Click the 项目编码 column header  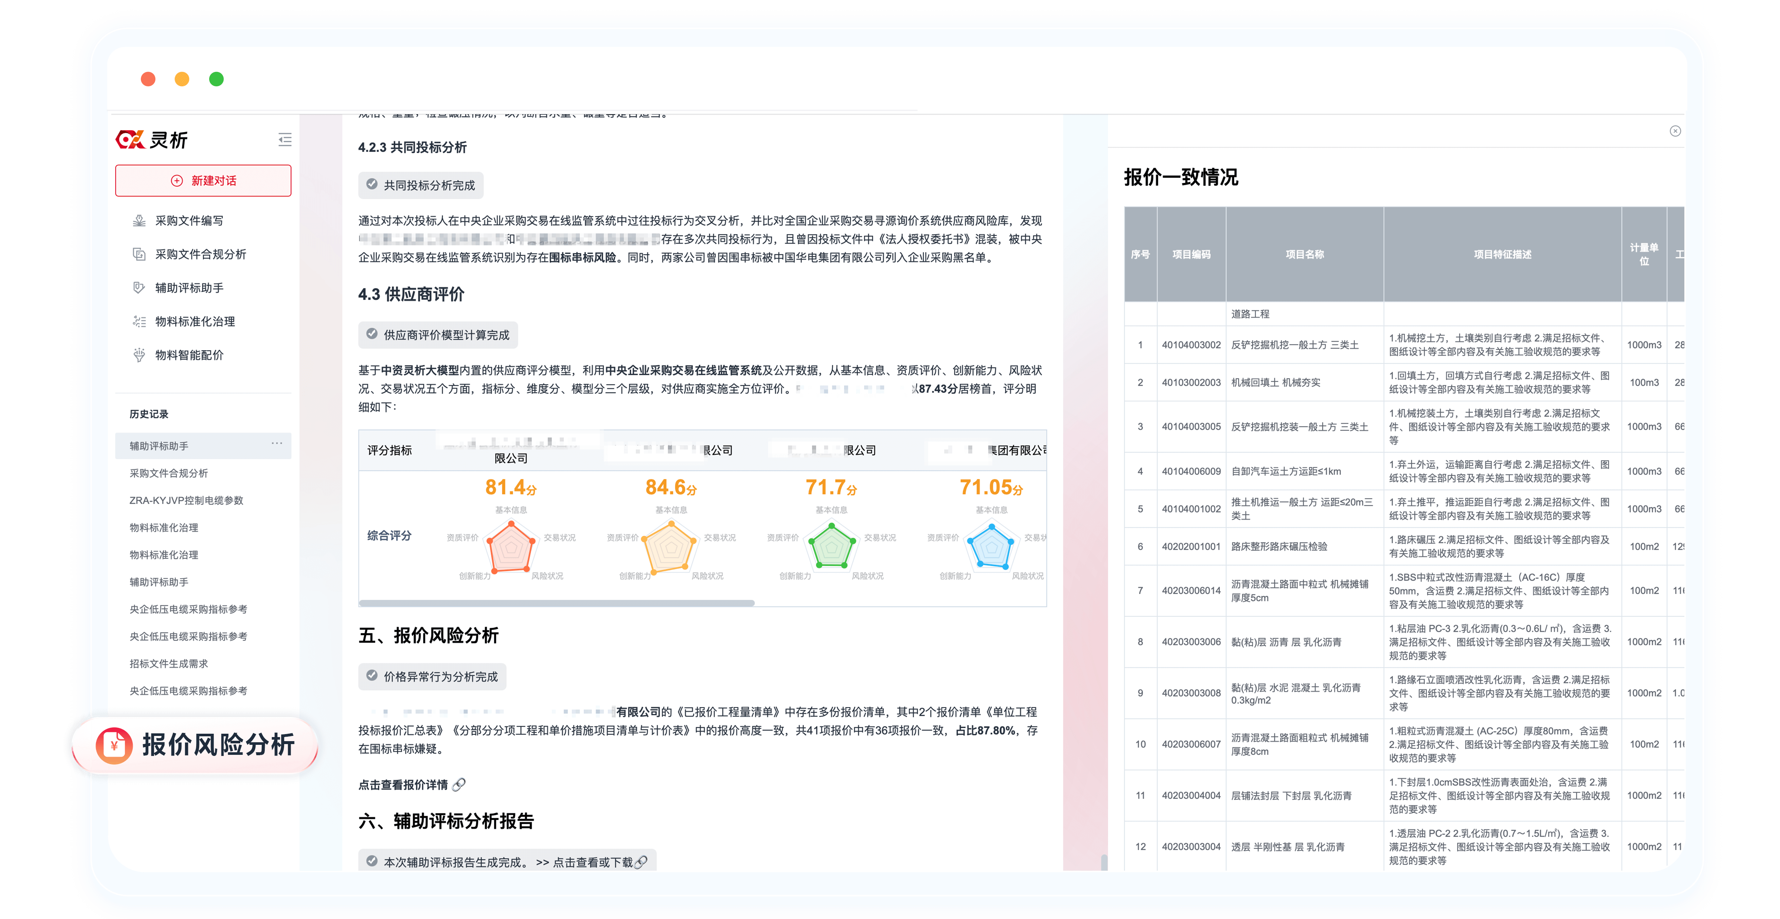pos(1191,254)
